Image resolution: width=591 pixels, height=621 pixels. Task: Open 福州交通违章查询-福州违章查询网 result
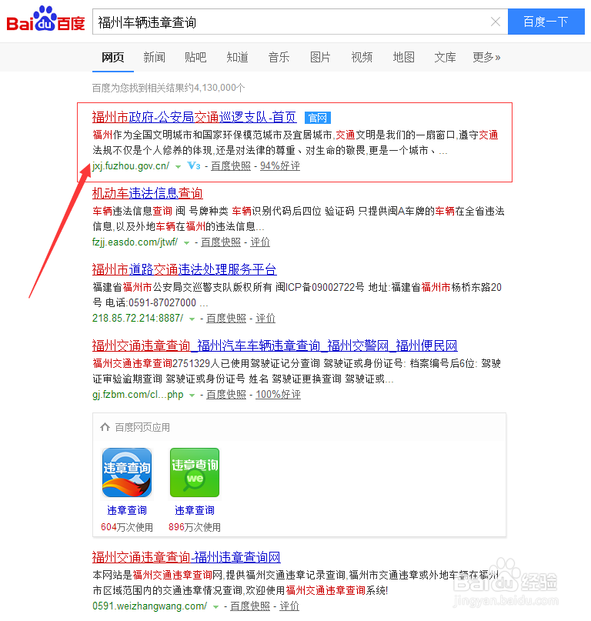[x=186, y=557]
